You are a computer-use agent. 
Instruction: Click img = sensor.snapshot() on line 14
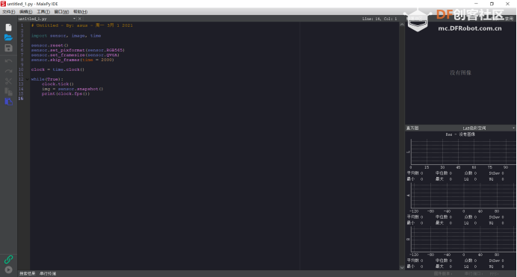pos(72,89)
